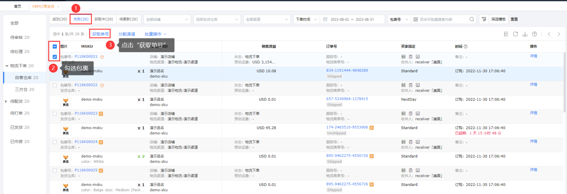Switch to the 待更新(20) tab

coord(128,19)
